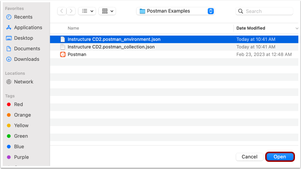Open Desktop in the sidebar
The width and height of the screenshot is (301, 169).
(23, 38)
